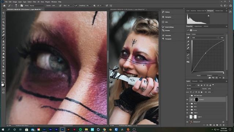Create new group from Layers panel bottom

tap(217, 125)
